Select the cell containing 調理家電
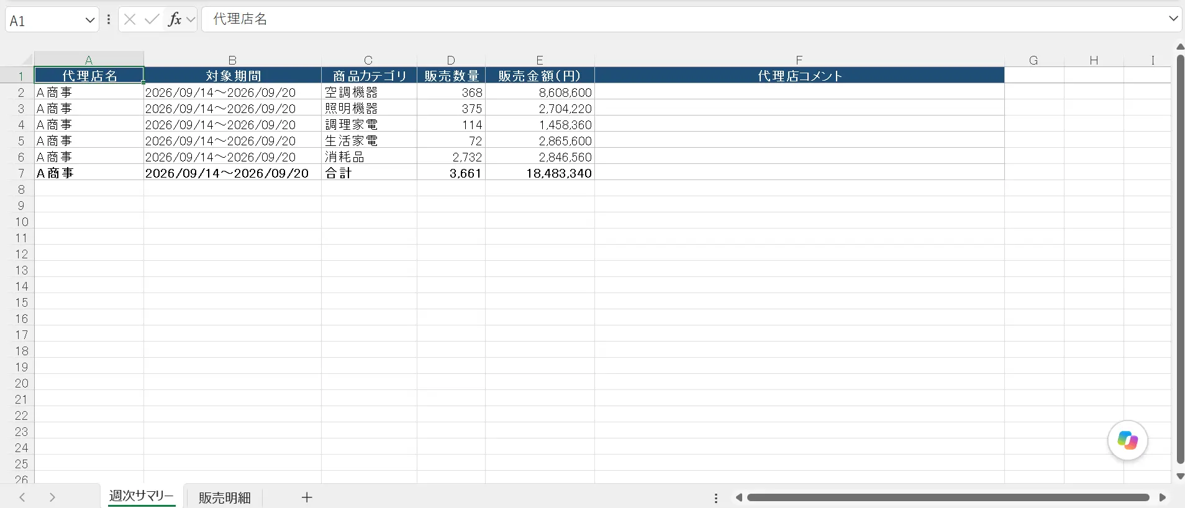1185x508 pixels. coord(369,124)
